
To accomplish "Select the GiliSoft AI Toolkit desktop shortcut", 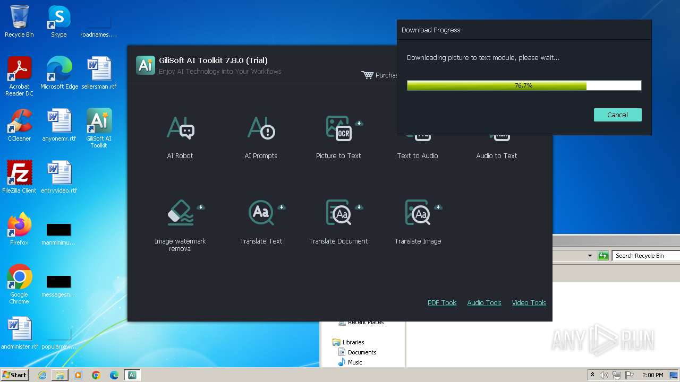I will [x=99, y=128].
